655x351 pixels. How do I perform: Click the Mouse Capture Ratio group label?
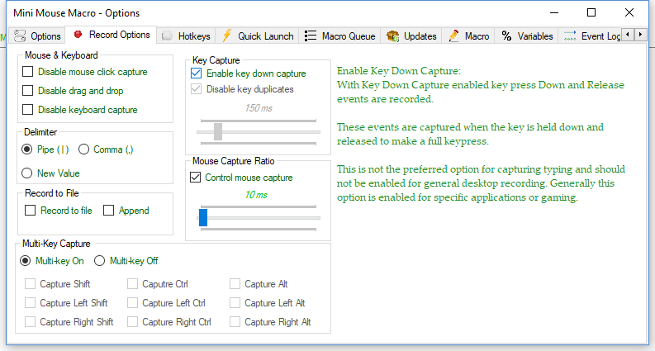click(x=234, y=161)
